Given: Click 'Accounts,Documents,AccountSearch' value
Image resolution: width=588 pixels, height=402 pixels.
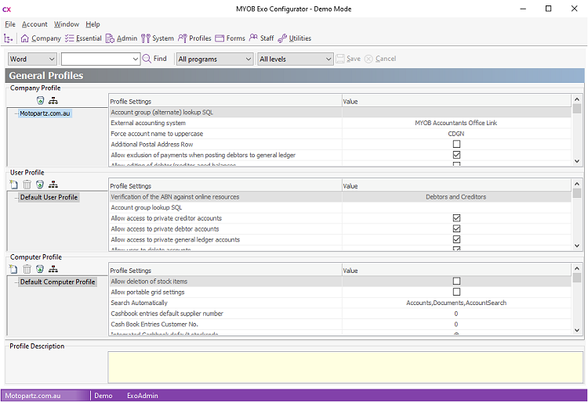Looking at the screenshot, I should [456, 303].
